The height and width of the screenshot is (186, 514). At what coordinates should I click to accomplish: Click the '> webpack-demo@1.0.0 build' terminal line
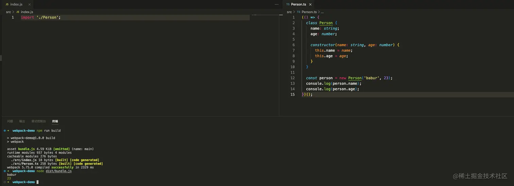pos(31,138)
